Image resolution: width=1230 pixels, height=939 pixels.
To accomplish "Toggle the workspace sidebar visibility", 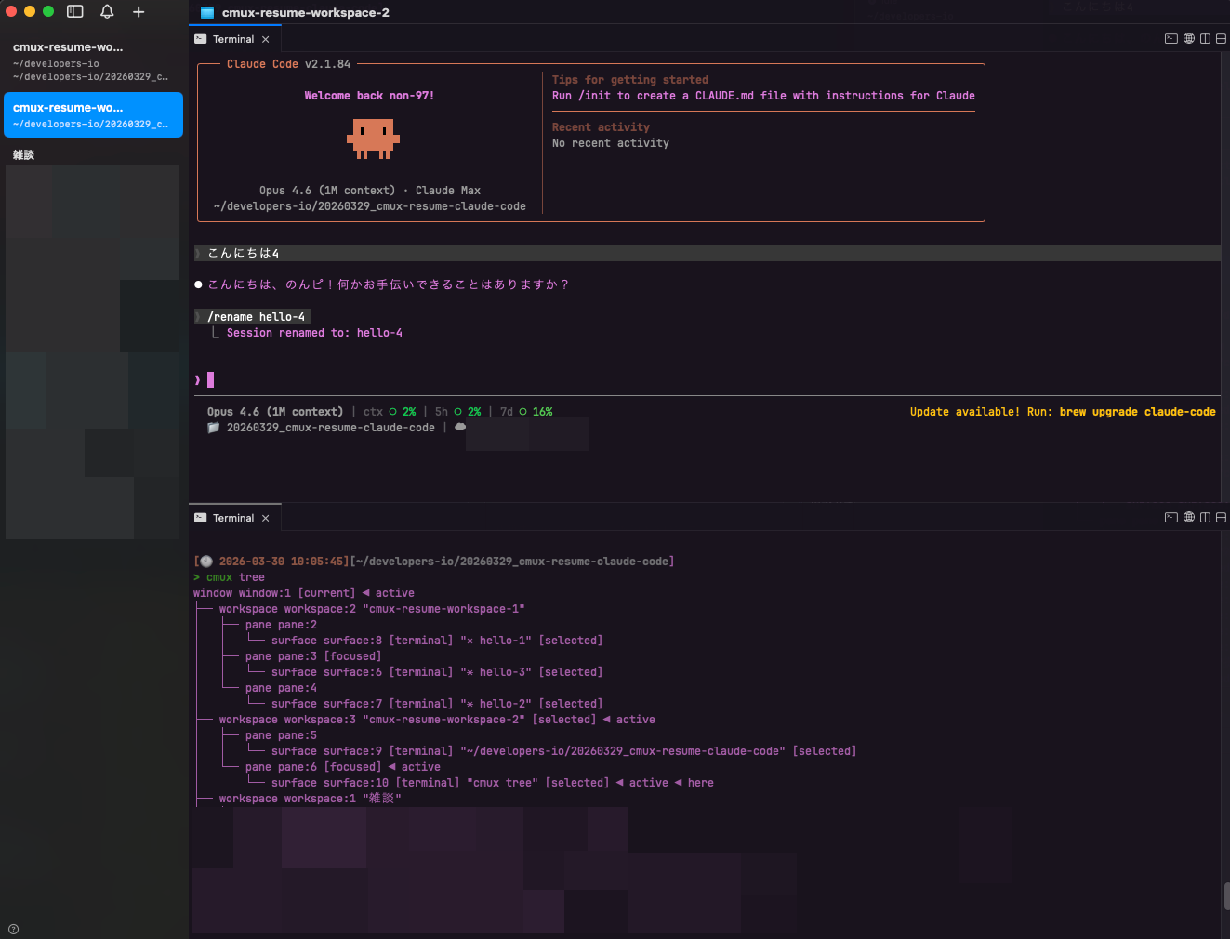I will (74, 12).
